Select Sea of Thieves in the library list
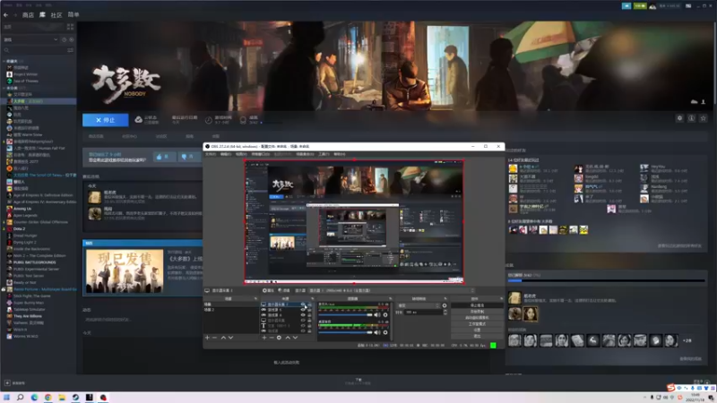Screen dimensions: 717x403 [x=26, y=81]
